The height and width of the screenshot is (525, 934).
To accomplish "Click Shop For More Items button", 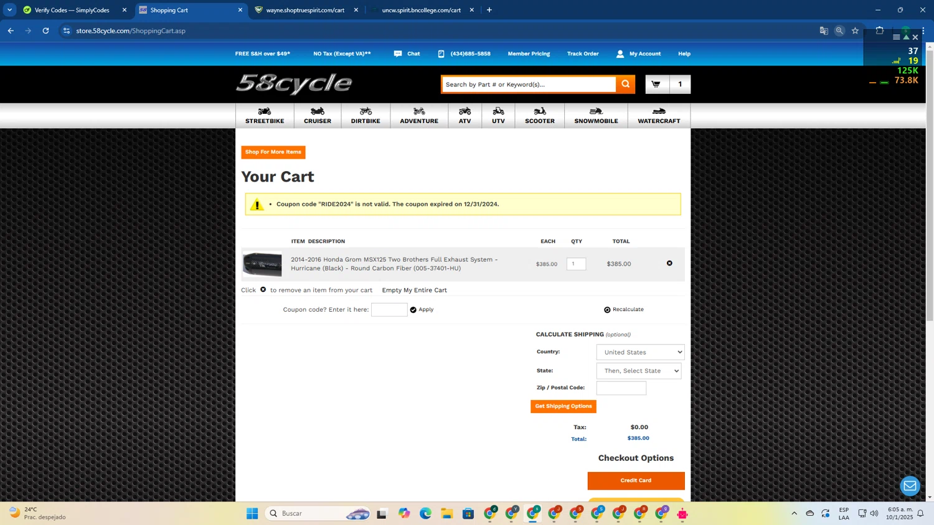I will click(x=273, y=152).
